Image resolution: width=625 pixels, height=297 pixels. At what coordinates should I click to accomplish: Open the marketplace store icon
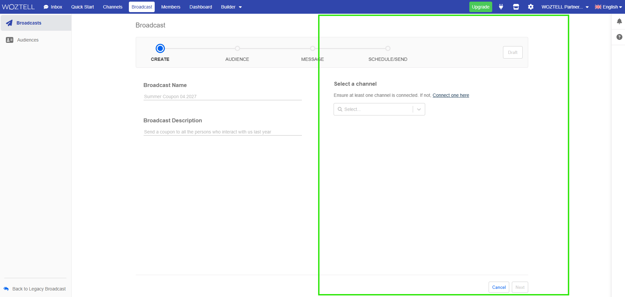click(516, 7)
